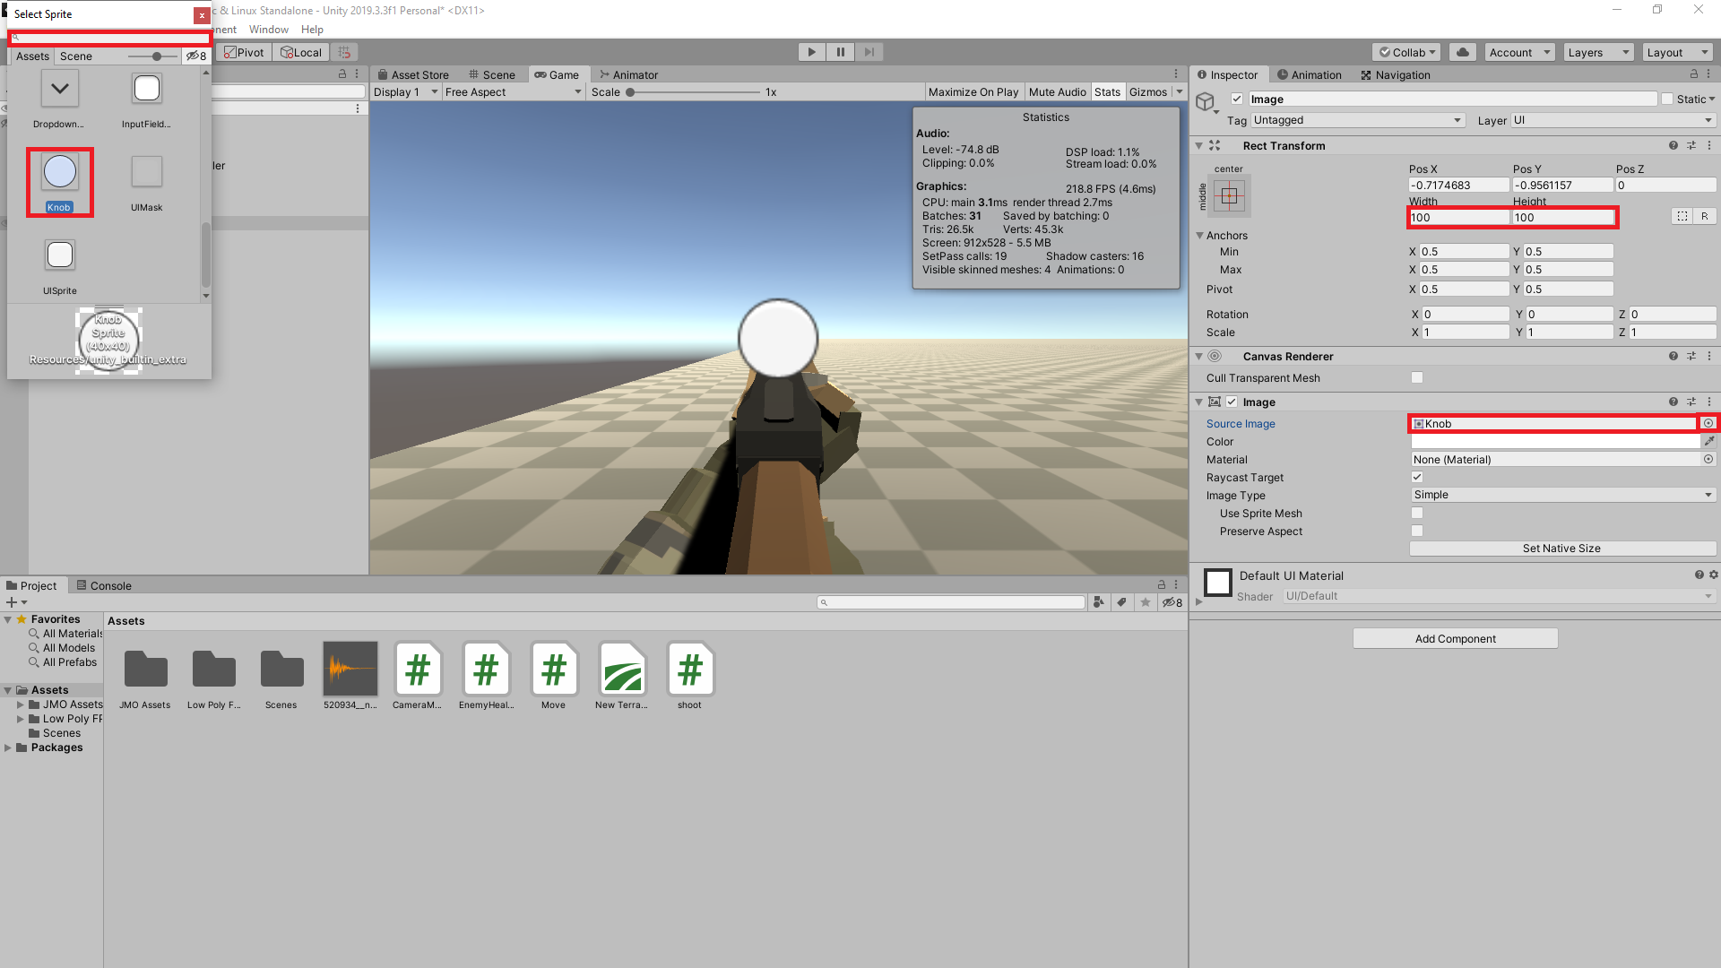Select the UIMask sprite
The height and width of the screenshot is (968, 1721).
click(146, 171)
